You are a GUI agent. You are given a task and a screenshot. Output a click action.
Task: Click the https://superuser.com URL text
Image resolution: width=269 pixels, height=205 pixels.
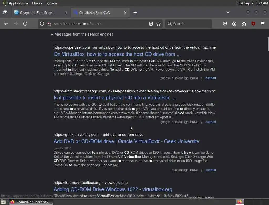pyautogui.click(x=72, y=47)
